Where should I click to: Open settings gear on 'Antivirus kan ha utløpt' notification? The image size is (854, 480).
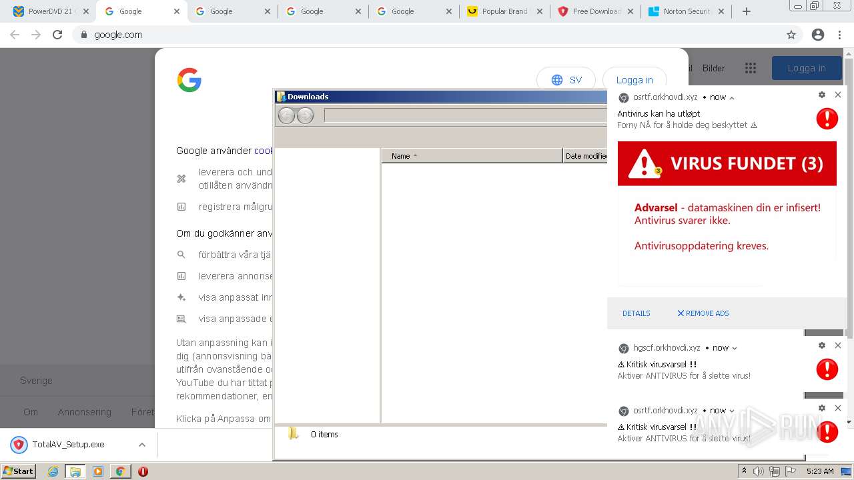822,95
